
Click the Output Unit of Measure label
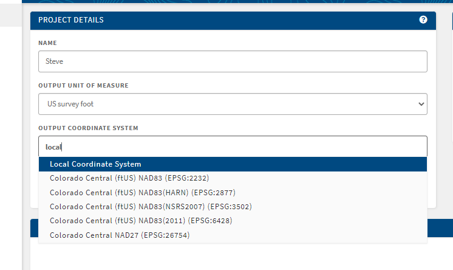coord(83,86)
